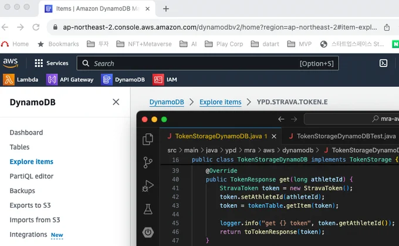Select the Items Amazon DynamoDB browser tab
Image resolution: width=399 pixels, height=246 pixels.
(97, 9)
